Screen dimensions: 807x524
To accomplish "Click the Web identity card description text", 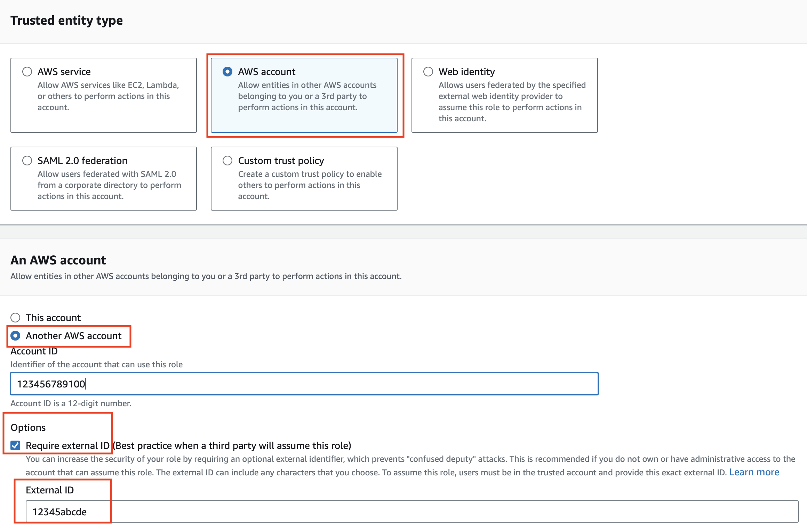I will 511,102.
